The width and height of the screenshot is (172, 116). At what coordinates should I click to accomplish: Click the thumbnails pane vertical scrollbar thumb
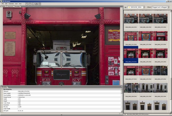[171, 89]
